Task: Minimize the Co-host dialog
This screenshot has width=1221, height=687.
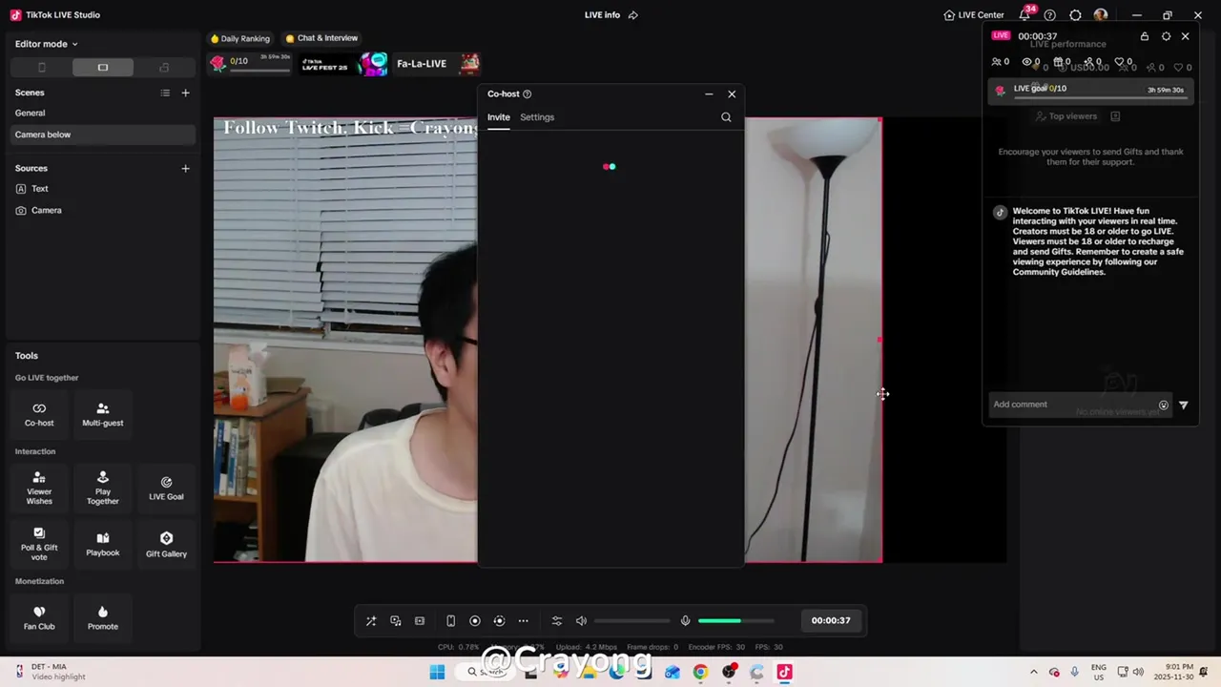Action: pos(709,94)
